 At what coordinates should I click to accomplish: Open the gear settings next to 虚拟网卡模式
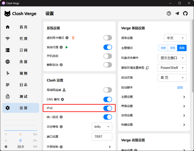(x=67, y=38)
